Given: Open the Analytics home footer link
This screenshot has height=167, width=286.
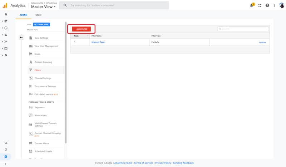Looking at the screenshot, I should pyautogui.click(x=123, y=163).
